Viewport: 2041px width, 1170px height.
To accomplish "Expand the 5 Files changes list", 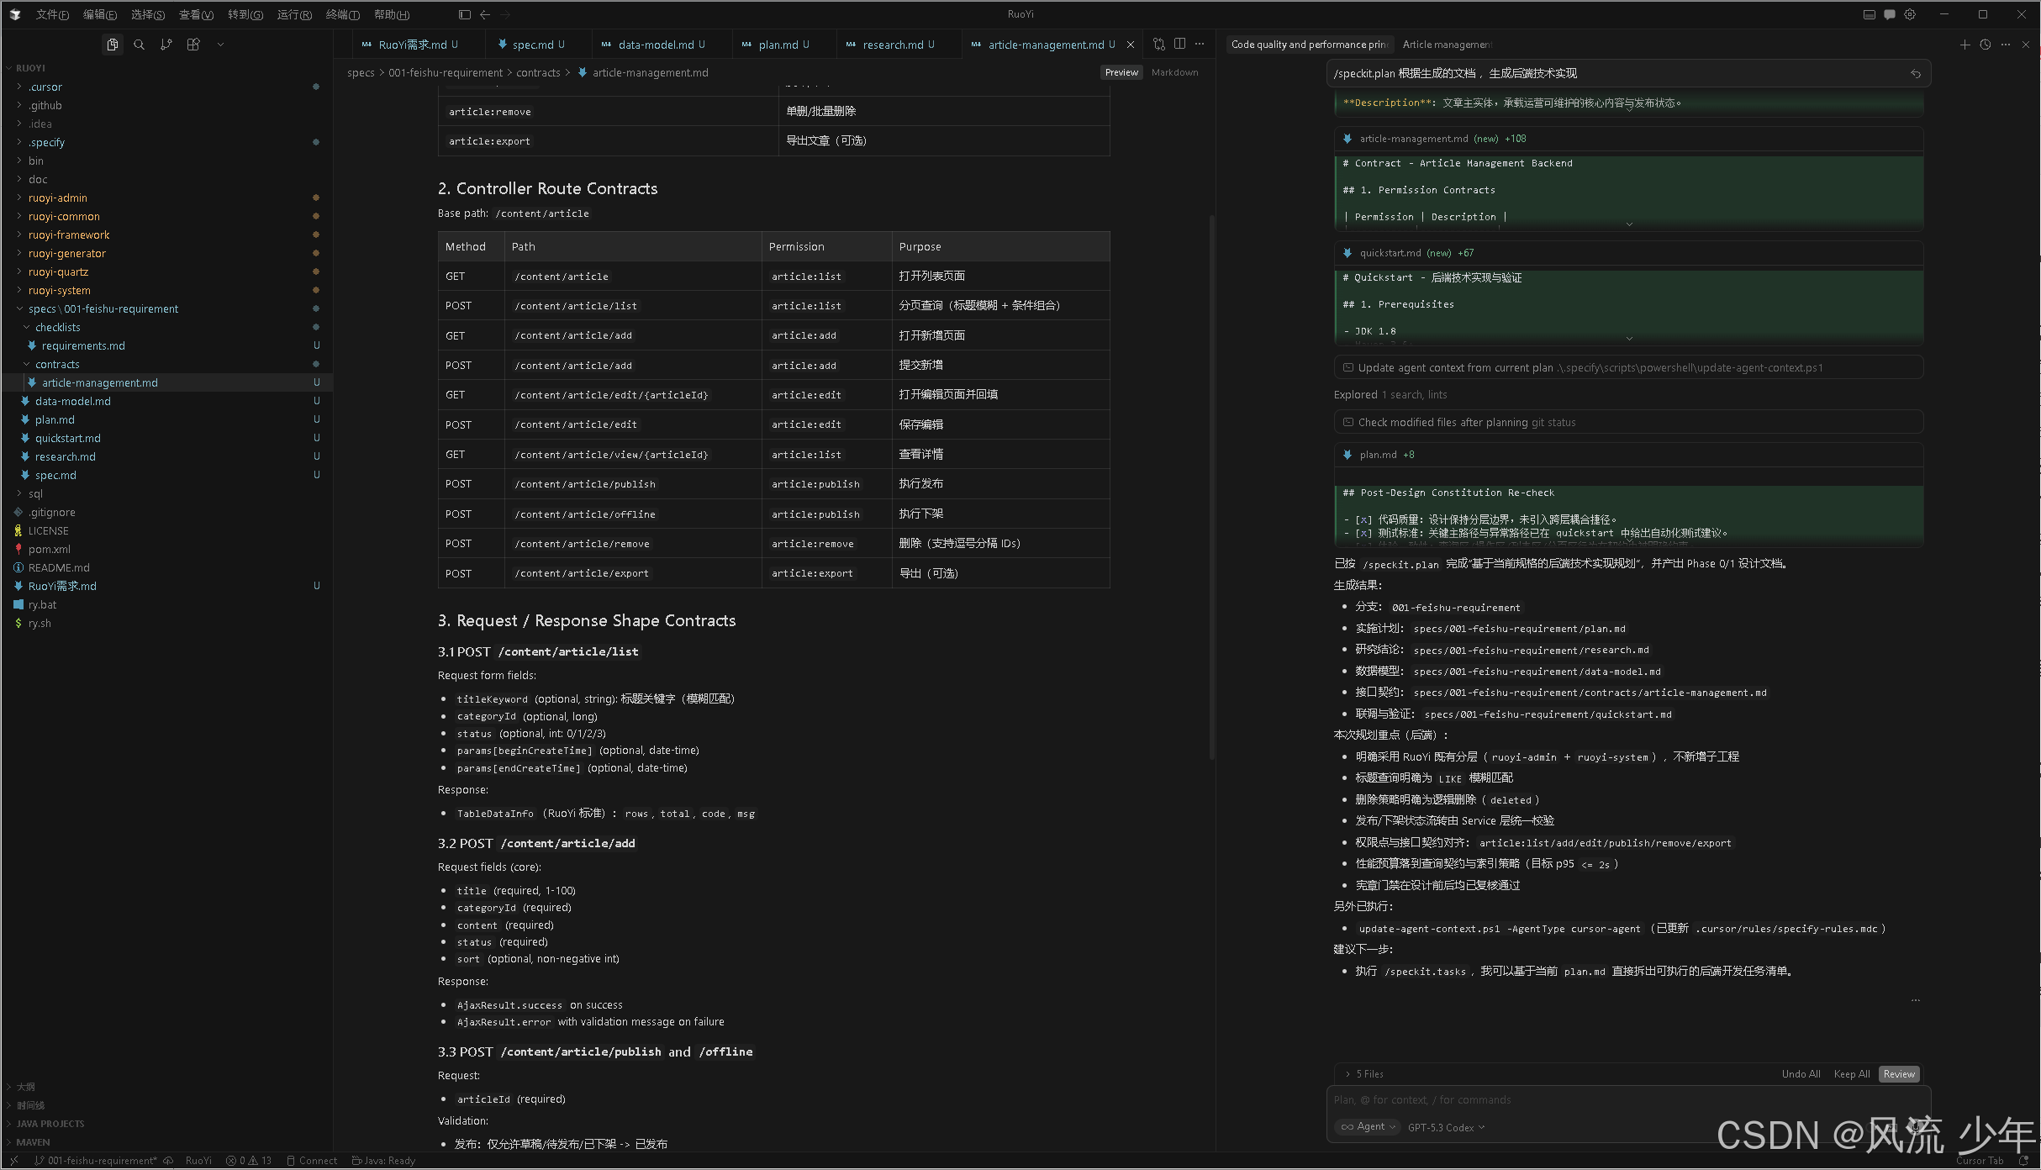I will [x=1363, y=1074].
